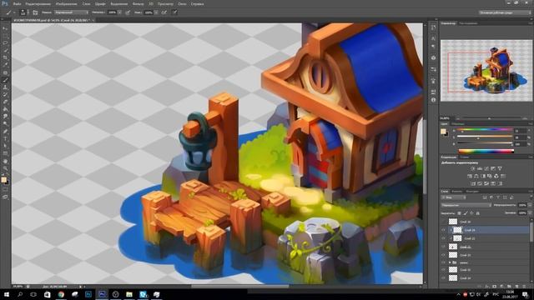Switch to the Образцы tab

[x=457, y=124]
